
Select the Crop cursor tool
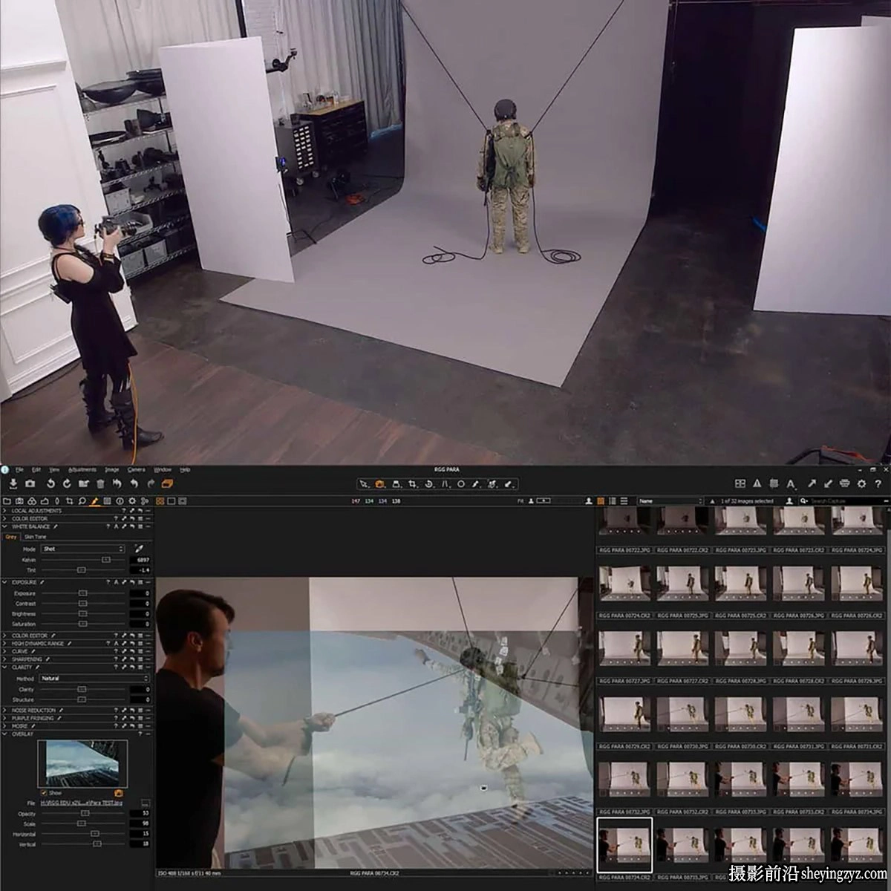413,484
